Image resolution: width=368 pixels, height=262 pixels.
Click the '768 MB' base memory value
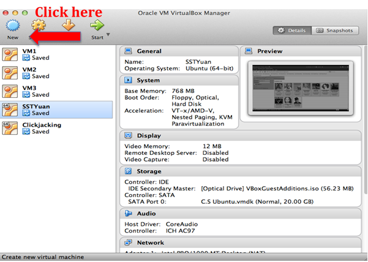(183, 91)
